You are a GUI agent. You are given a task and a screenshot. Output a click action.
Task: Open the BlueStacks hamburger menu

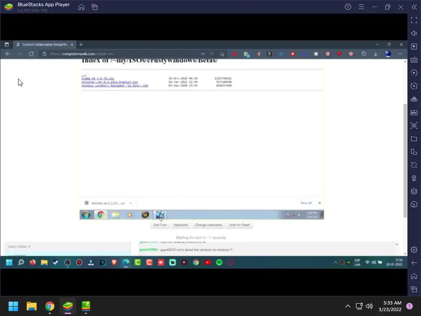click(x=361, y=7)
